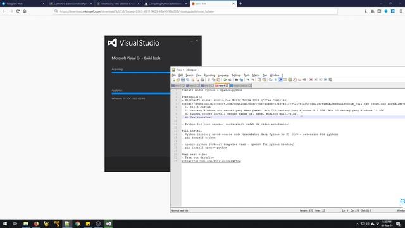The width and height of the screenshot is (405, 228).
Task: Switch to the Cython C-Extensions browser tab
Action: (x=70, y=4)
